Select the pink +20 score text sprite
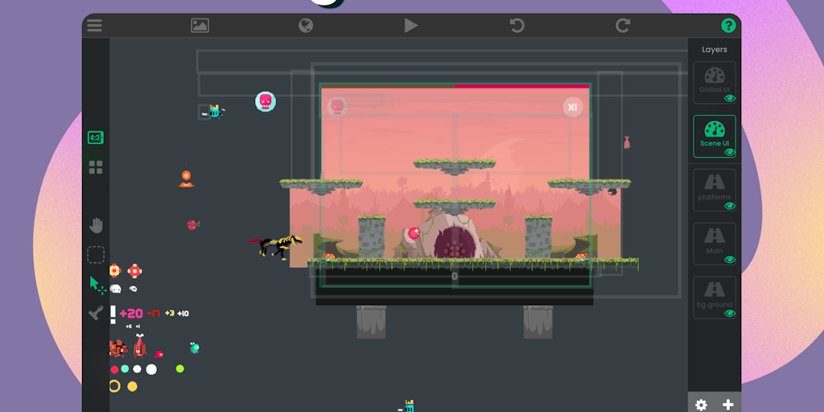The width and height of the screenshot is (824, 412). 131,314
